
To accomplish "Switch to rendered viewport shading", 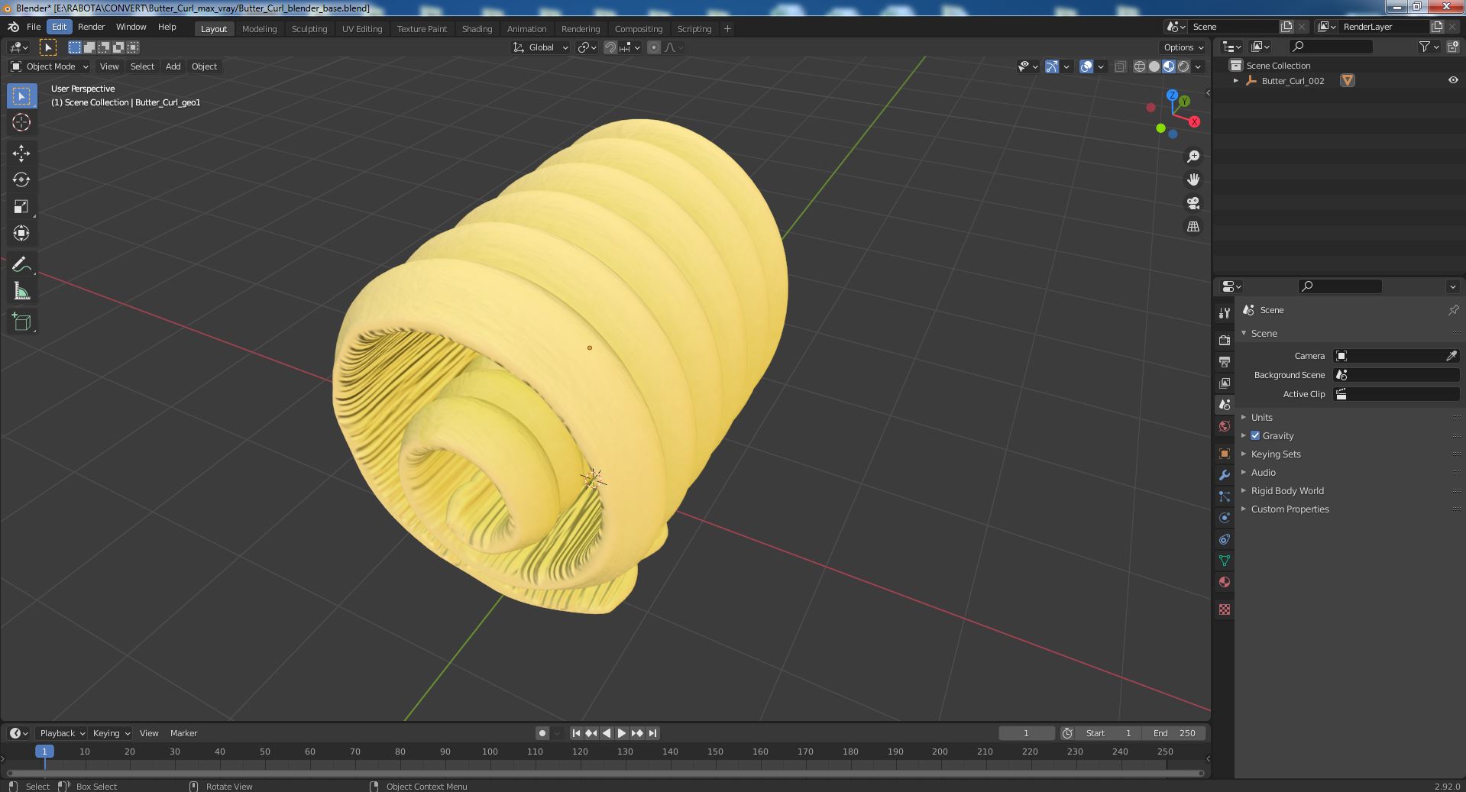I will [1183, 66].
